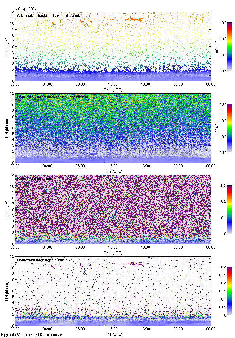Image resolution: width=235 pixels, height=338 pixels.
Task: Click the "Smoothed lidar depolarisation" title
Action: point(43,260)
